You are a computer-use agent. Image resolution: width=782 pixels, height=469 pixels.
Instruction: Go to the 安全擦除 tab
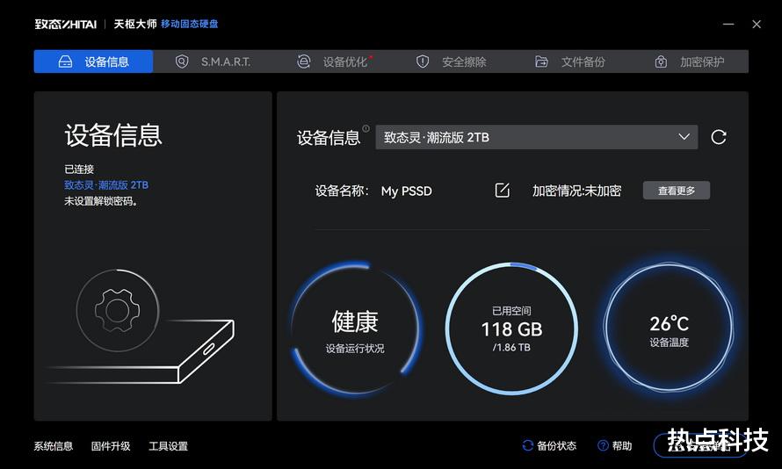pyautogui.click(x=451, y=61)
